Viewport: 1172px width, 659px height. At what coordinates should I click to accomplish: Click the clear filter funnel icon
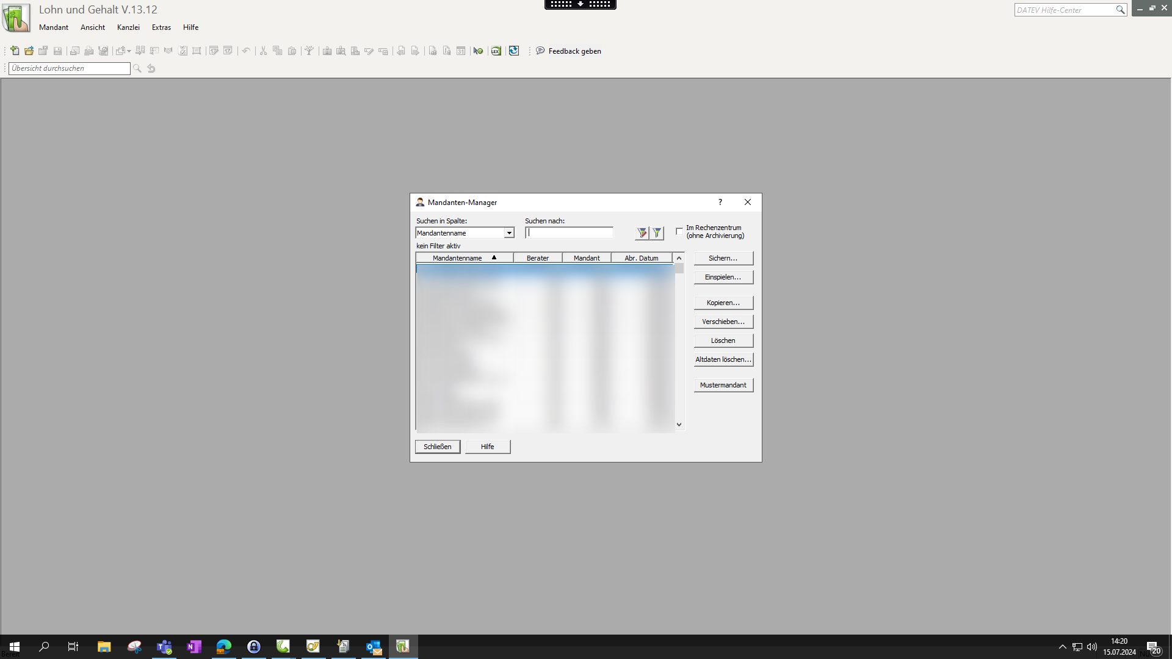tap(657, 233)
